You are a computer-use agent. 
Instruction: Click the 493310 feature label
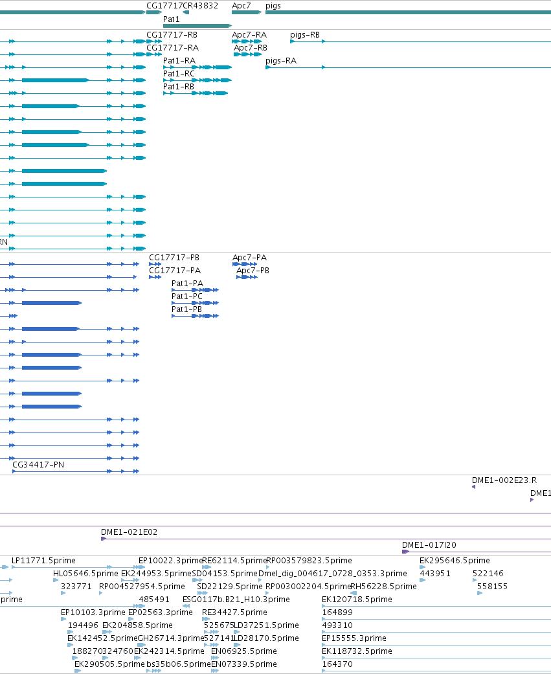click(x=337, y=625)
